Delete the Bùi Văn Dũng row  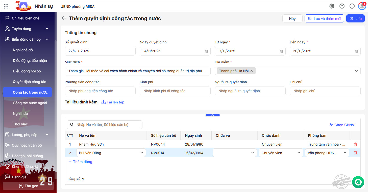pyautogui.click(x=355, y=153)
